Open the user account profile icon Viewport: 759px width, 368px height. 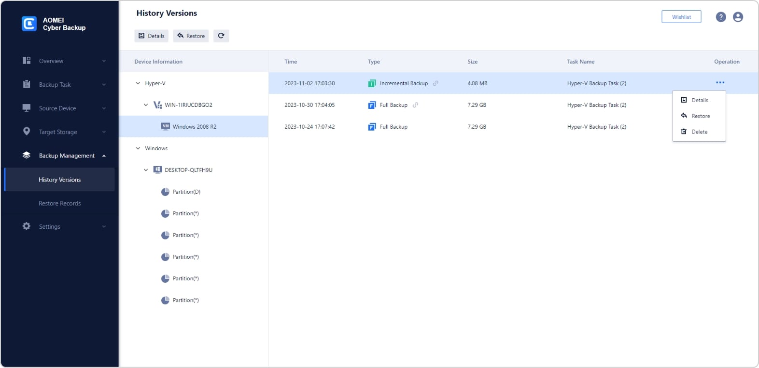(x=738, y=17)
